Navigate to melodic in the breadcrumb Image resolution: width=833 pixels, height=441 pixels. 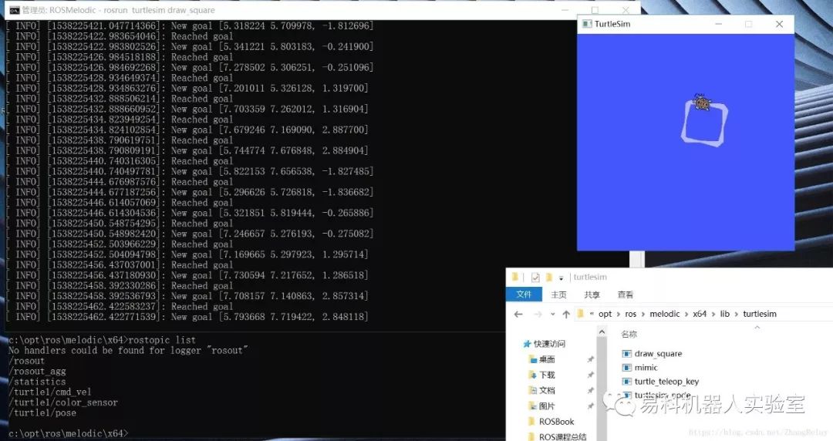(665, 314)
